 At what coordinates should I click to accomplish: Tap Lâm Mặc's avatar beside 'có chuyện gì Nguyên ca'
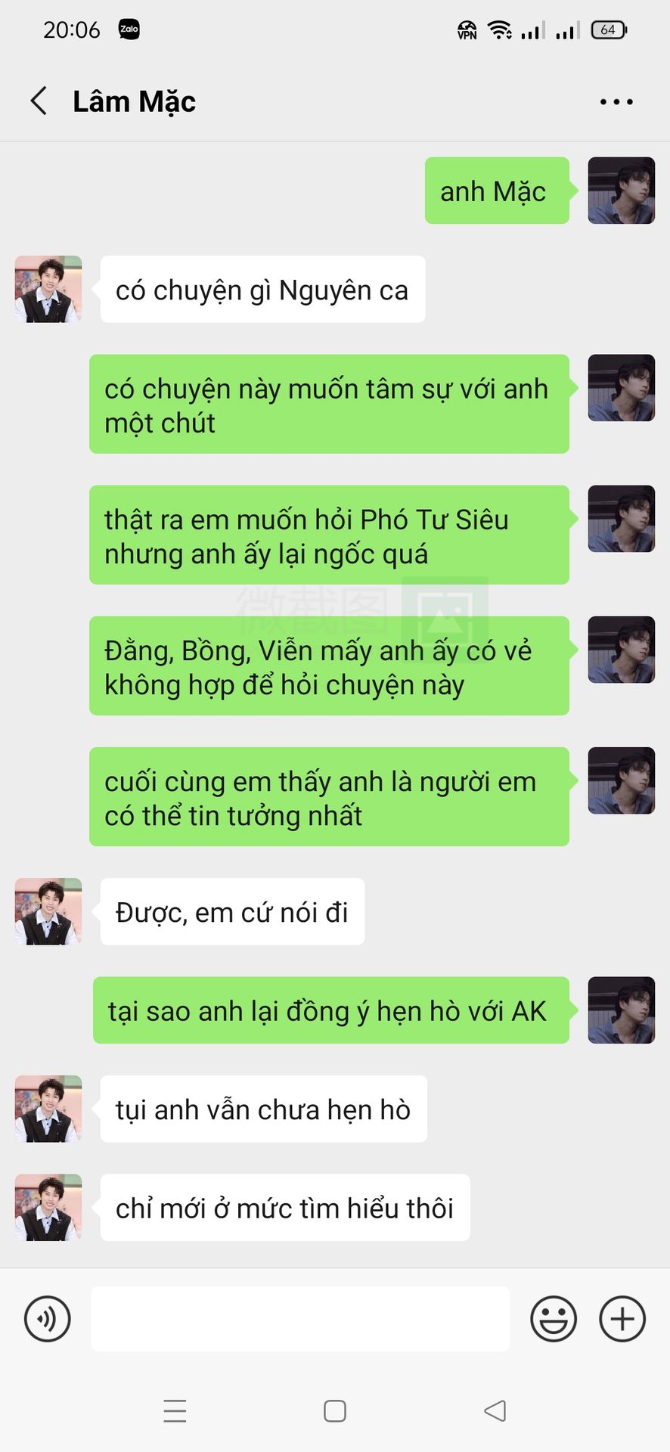48,289
